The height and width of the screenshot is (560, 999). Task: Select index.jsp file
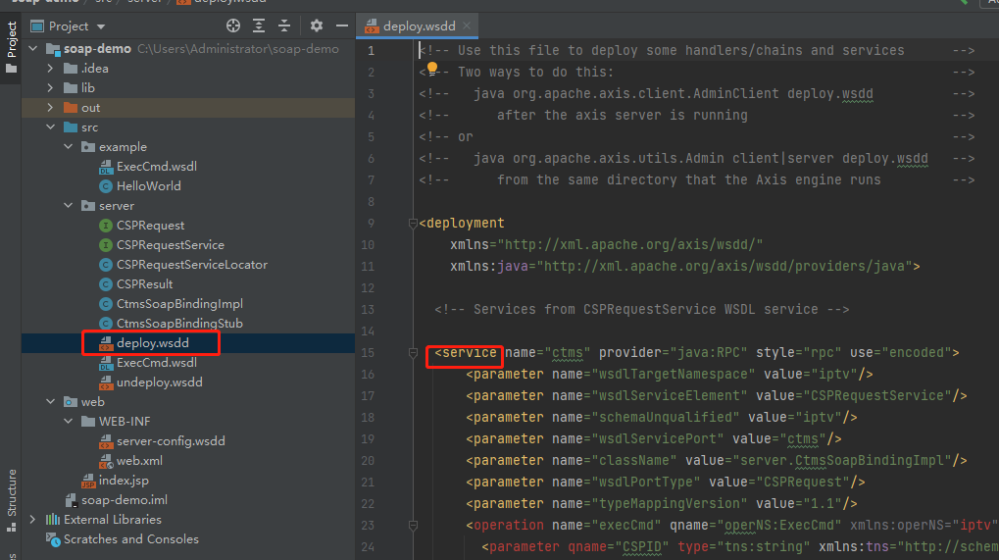(x=124, y=481)
